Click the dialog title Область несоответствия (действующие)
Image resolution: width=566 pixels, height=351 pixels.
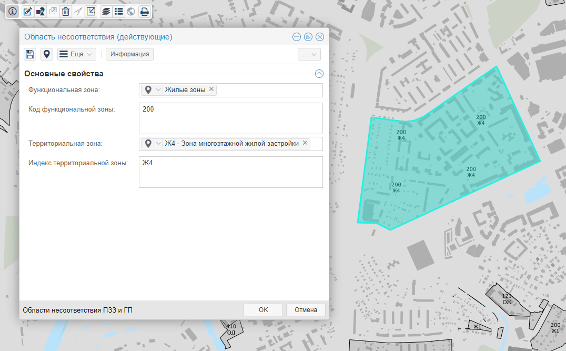pyautogui.click(x=98, y=37)
